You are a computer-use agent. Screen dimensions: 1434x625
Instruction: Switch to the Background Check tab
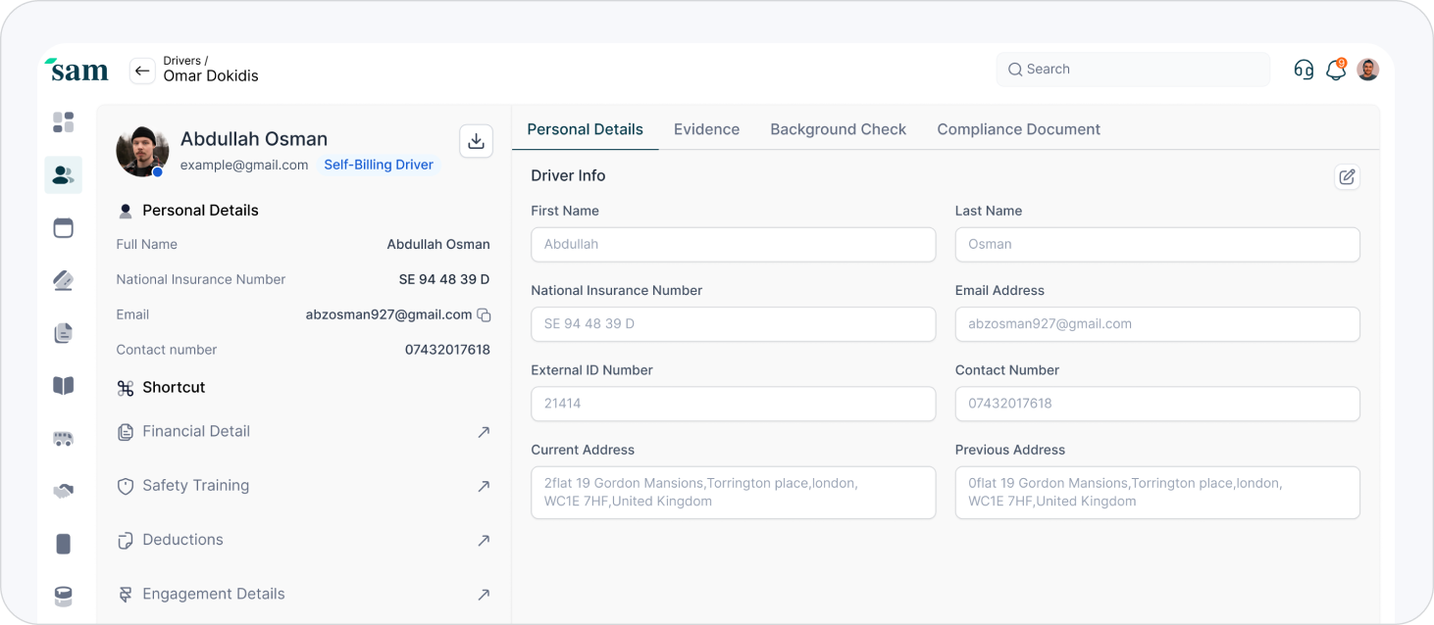pos(838,129)
